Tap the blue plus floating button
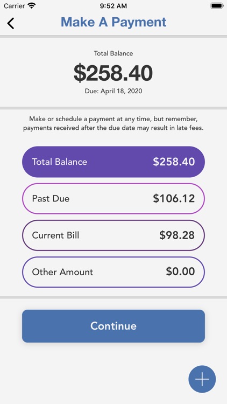The image size is (227, 404). click(x=202, y=379)
